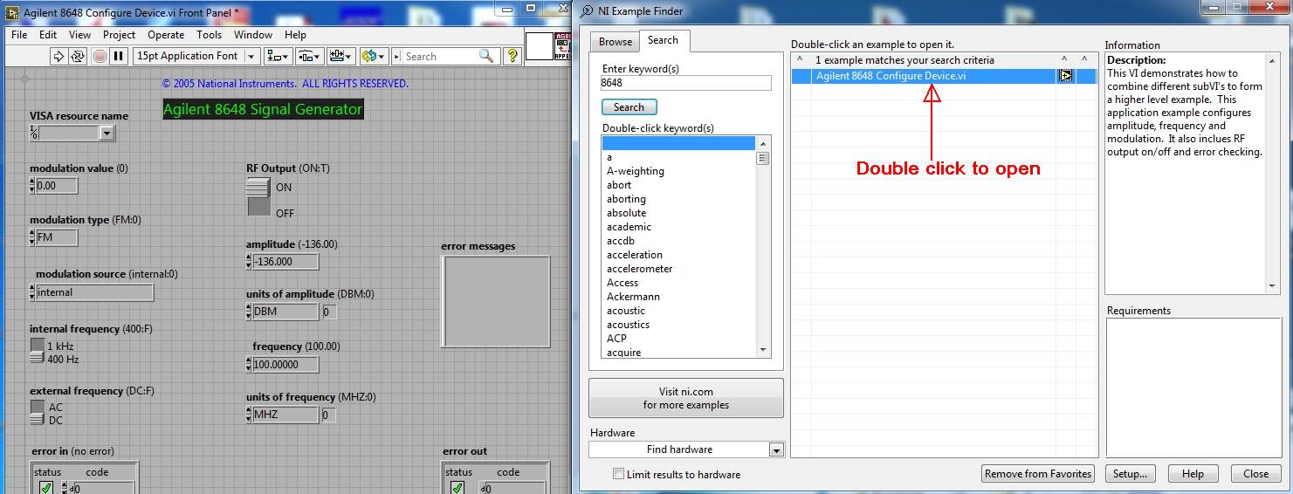Open the Help menu in LabVIEW
1293x494 pixels.
coord(295,35)
